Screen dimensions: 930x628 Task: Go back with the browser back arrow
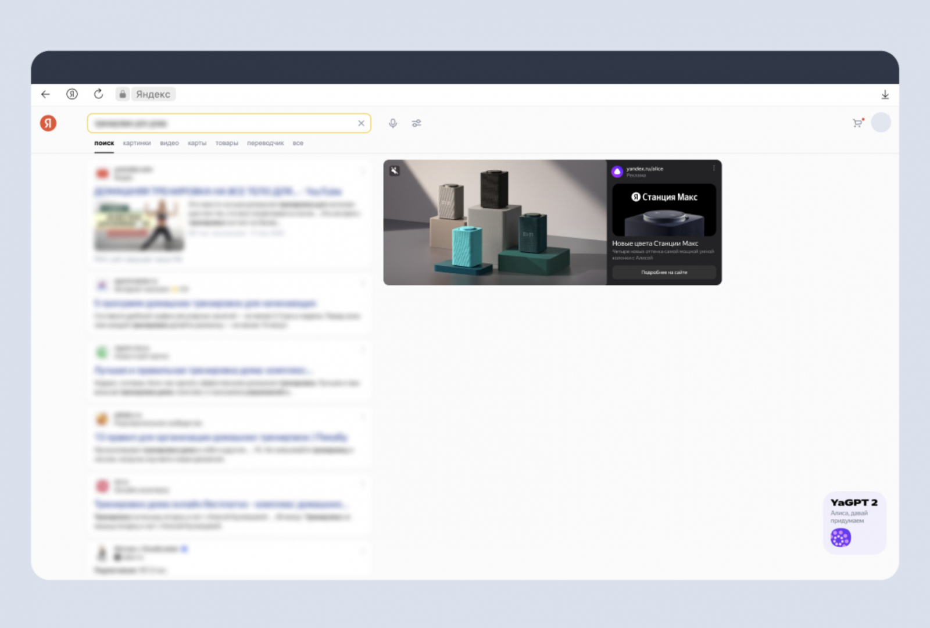click(x=45, y=94)
